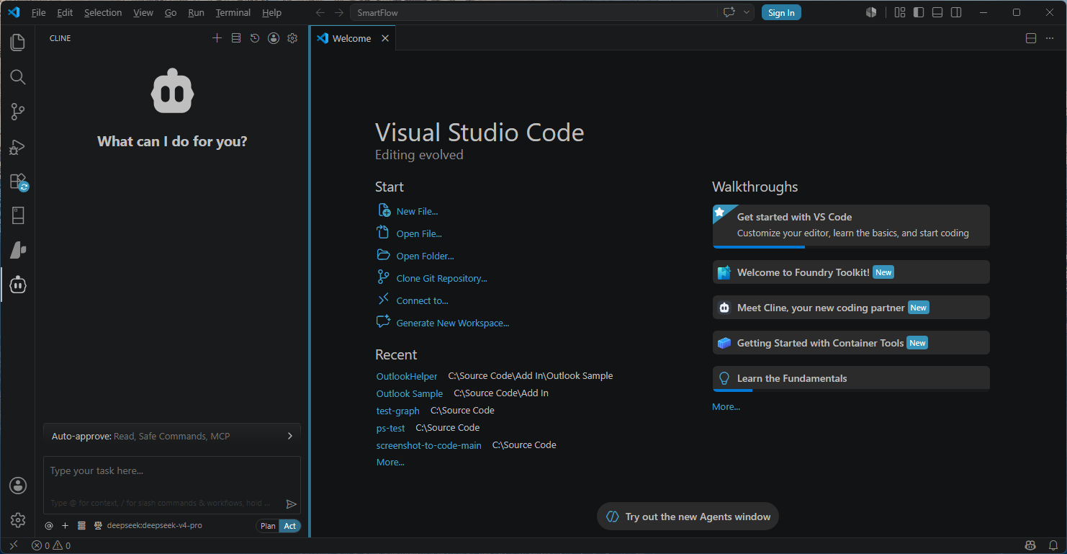
Task: Open the Extensions view
Action: (x=17, y=182)
